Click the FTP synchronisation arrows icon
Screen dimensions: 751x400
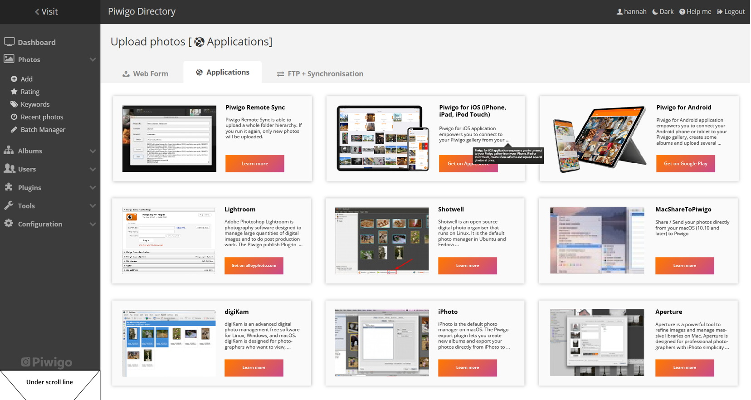click(281, 74)
